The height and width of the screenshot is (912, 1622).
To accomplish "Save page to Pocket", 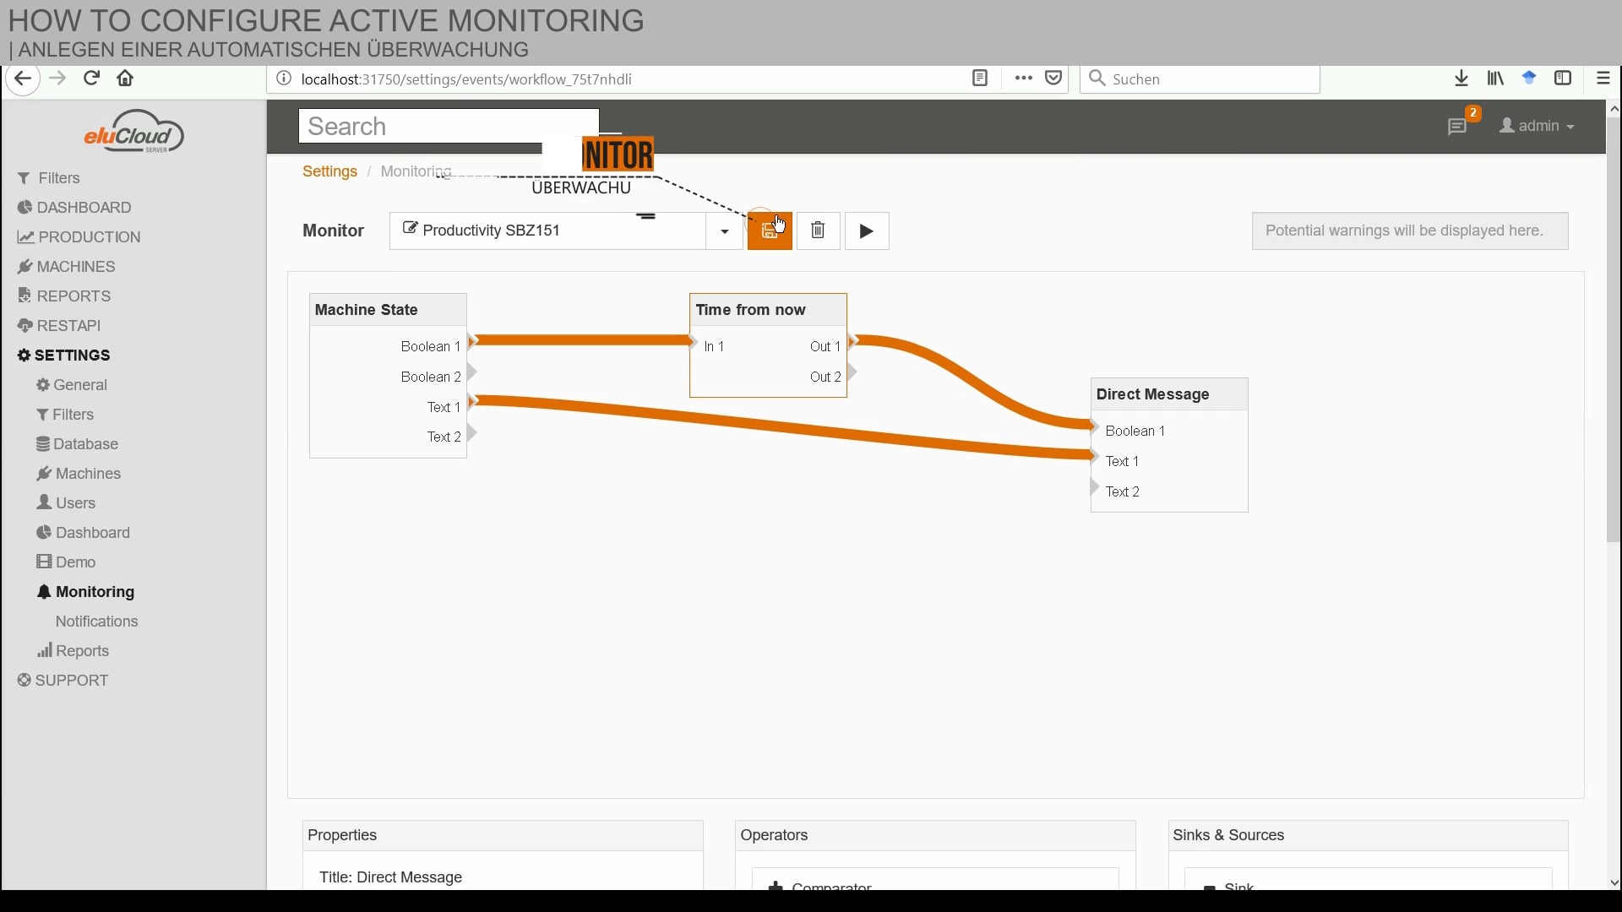I will coord(1053,78).
